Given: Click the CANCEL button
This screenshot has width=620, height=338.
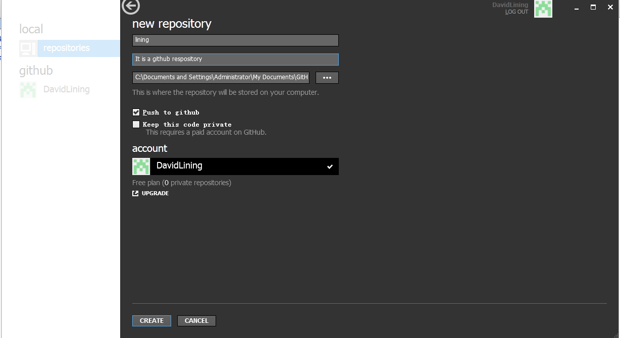Looking at the screenshot, I should (x=196, y=321).
